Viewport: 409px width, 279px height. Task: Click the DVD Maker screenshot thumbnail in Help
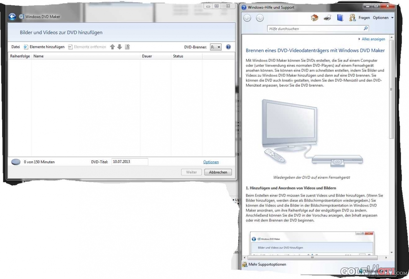pyautogui.click(x=312, y=244)
